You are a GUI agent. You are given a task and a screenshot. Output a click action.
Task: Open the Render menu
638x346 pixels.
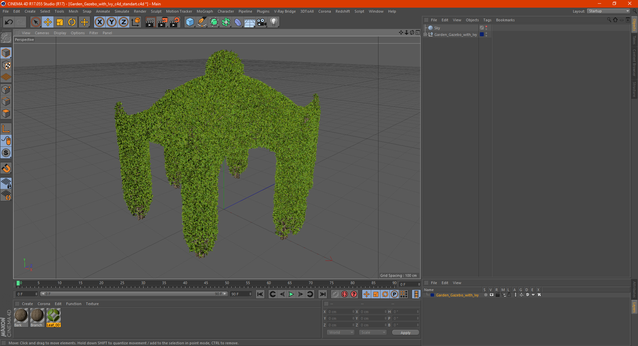click(140, 11)
